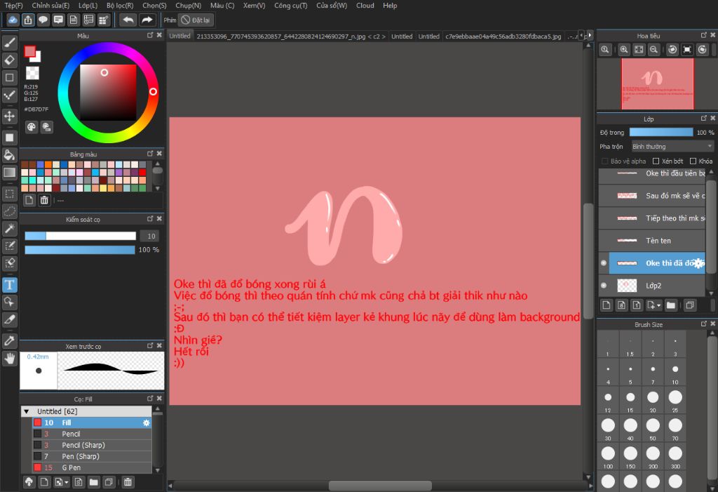Click brush list scroll-down arrow
The width and height of the screenshot is (718, 492).
coord(158,470)
